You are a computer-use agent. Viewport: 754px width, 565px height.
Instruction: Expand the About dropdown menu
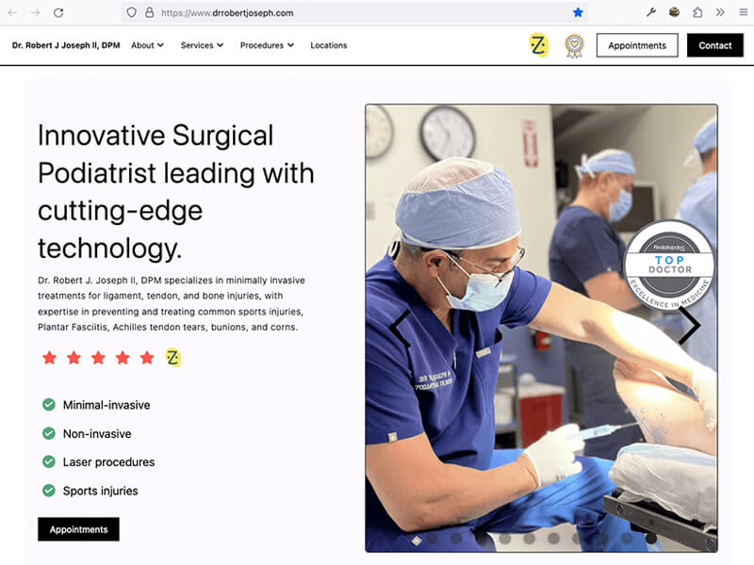click(x=148, y=45)
